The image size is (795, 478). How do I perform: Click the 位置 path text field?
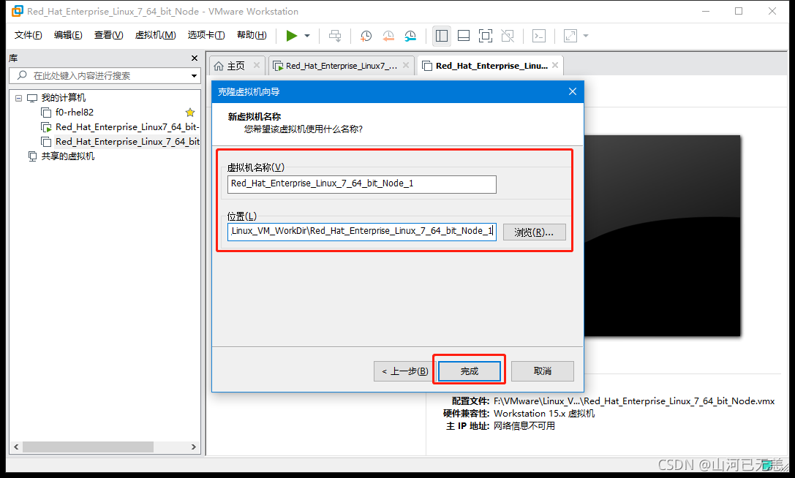(x=361, y=232)
